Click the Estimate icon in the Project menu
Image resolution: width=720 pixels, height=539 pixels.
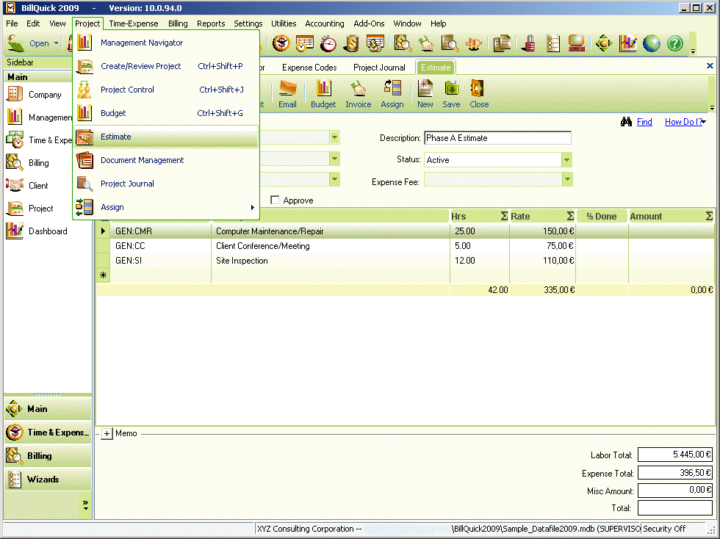[84, 137]
